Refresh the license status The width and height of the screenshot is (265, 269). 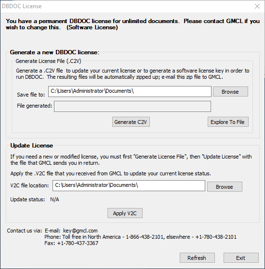(x=197, y=258)
